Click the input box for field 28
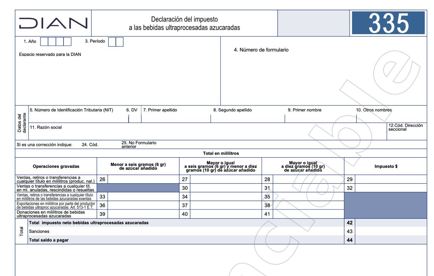This screenshot has width=434, height=276. 308,179
